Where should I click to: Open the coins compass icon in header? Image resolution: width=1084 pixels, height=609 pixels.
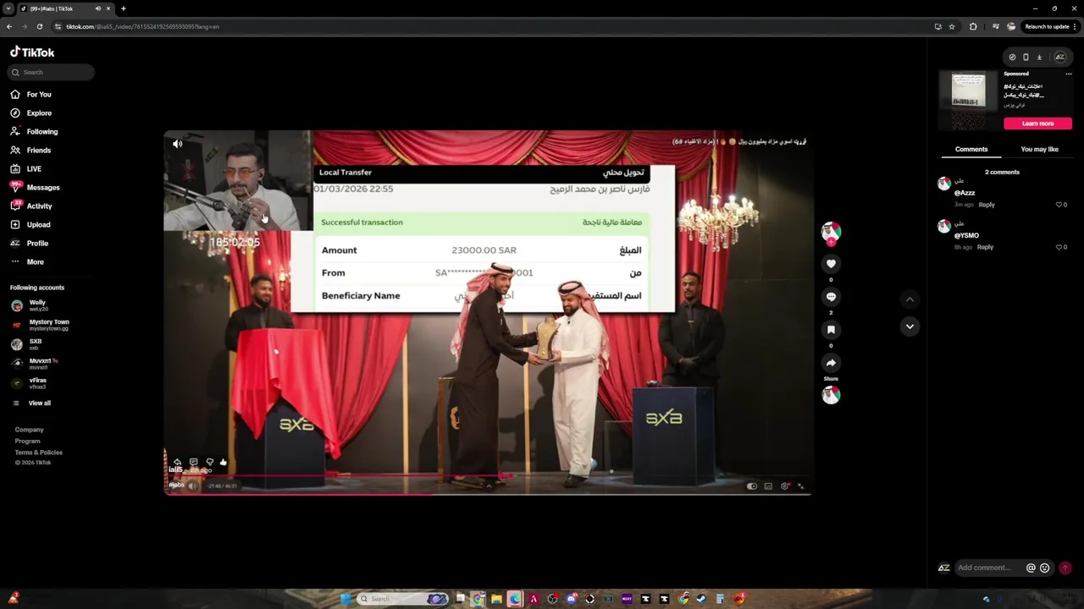tap(1012, 58)
